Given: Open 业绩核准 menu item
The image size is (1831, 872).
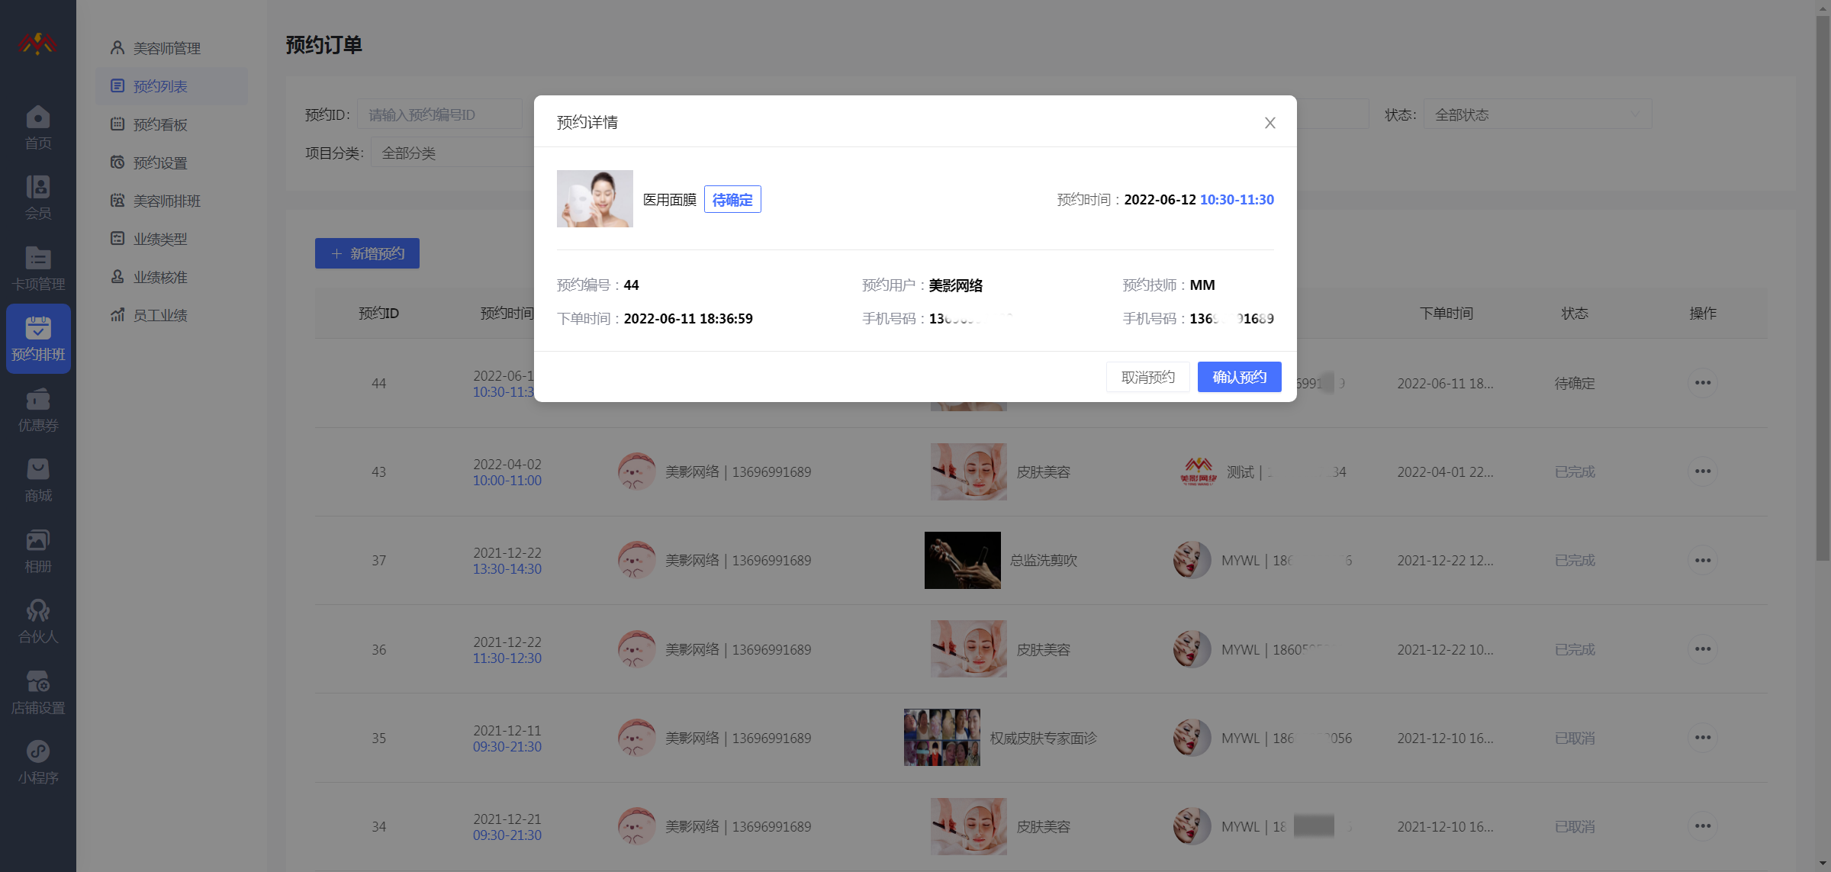Looking at the screenshot, I should pyautogui.click(x=160, y=277).
